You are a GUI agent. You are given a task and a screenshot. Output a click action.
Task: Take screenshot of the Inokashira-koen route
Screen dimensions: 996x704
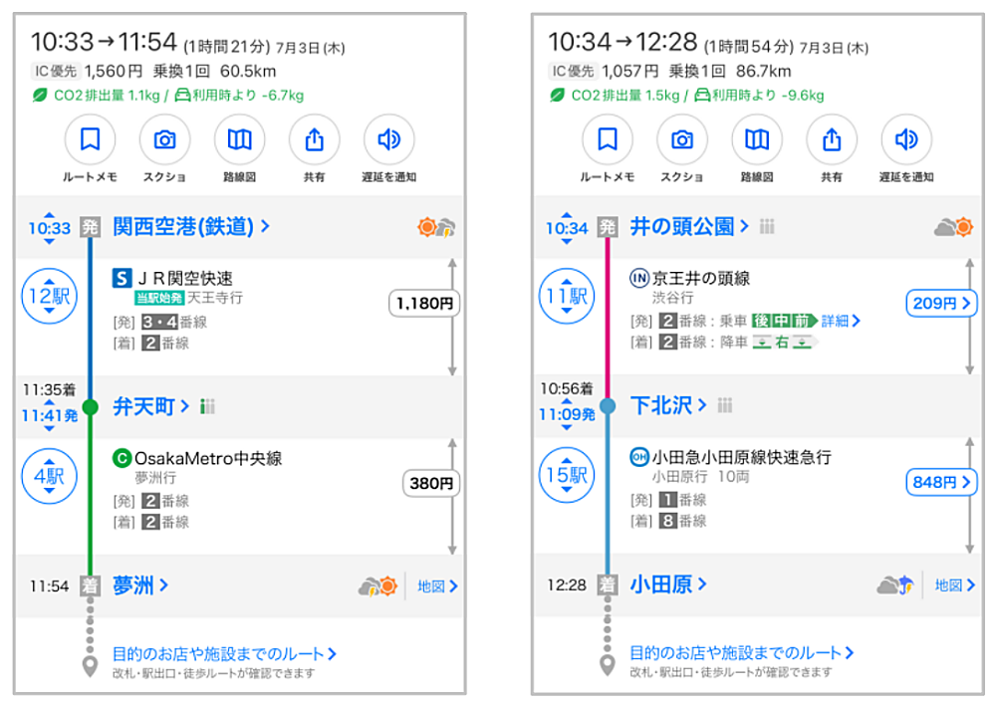point(682,139)
